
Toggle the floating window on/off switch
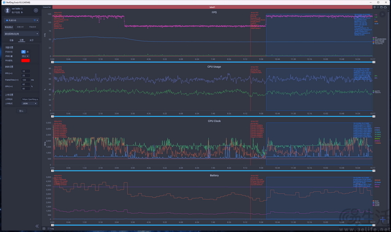[x=23, y=52]
